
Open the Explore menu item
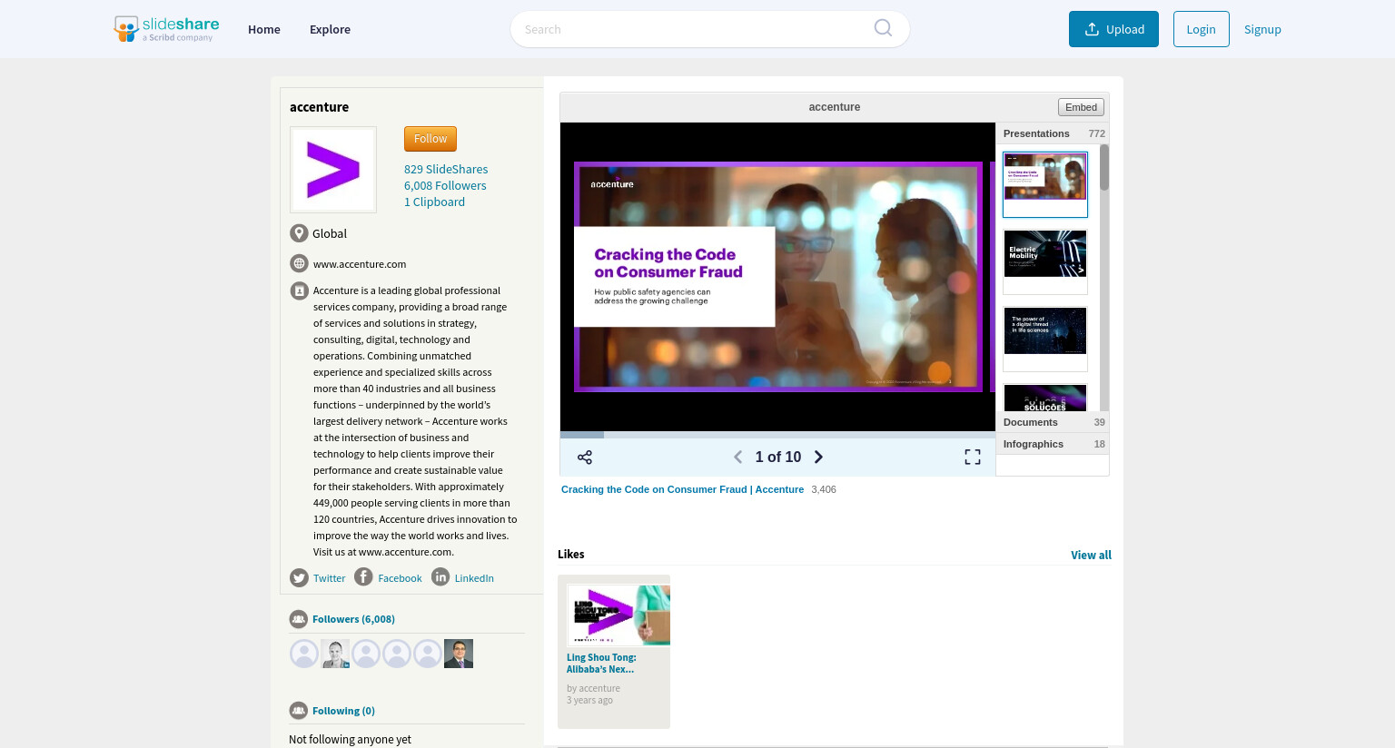[x=330, y=29]
